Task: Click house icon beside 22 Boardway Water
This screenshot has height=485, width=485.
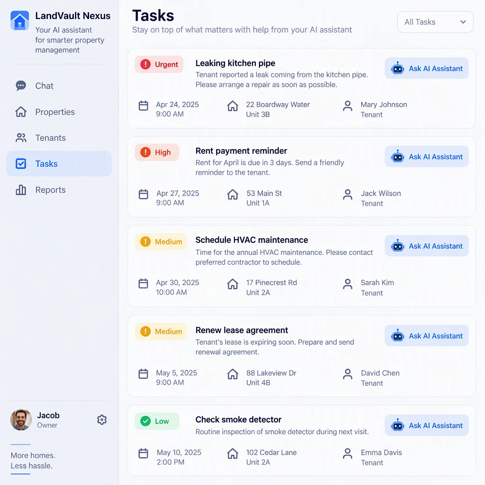Action: [233, 106]
